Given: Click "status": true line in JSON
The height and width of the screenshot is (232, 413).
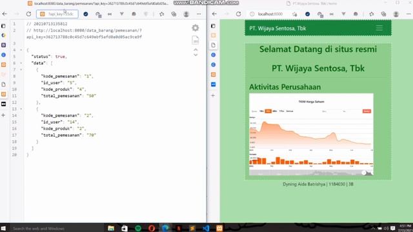Looking at the screenshot, I should tap(49, 57).
